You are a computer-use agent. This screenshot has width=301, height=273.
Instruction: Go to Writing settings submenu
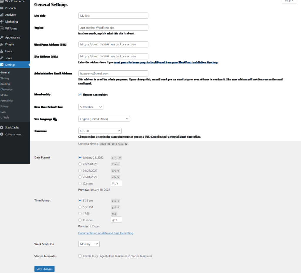pyautogui.click(x=5, y=78)
